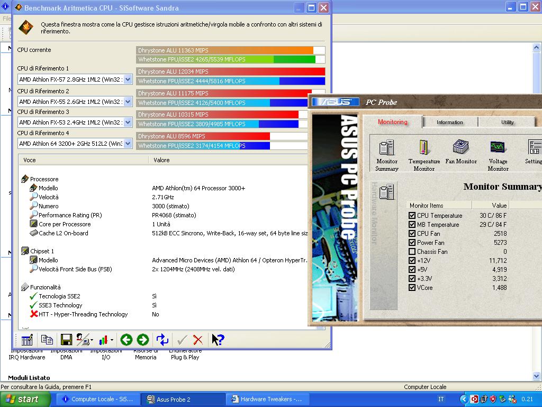542x407 pixels.
Task: Click the Risorse di Memoria item
Action: 146,354
